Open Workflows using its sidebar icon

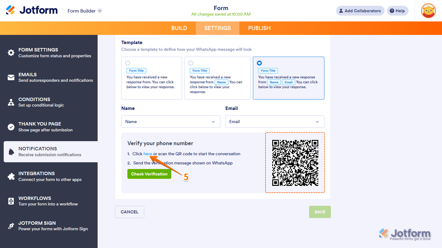pyautogui.click(x=11, y=201)
